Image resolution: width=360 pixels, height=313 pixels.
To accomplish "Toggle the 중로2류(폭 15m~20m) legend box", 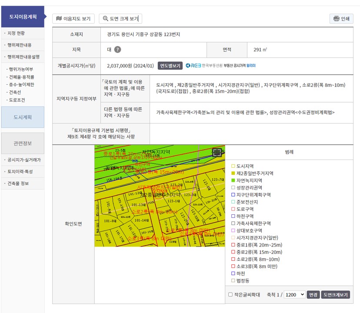I will [x=233, y=252].
